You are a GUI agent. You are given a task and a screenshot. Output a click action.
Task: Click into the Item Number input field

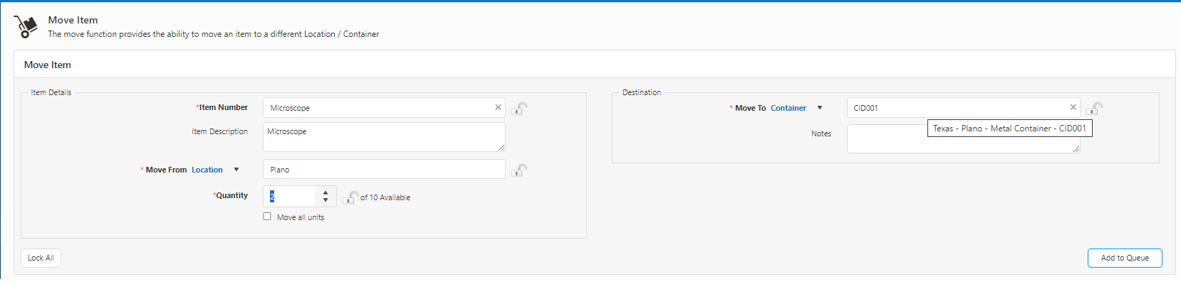point(378,108)
